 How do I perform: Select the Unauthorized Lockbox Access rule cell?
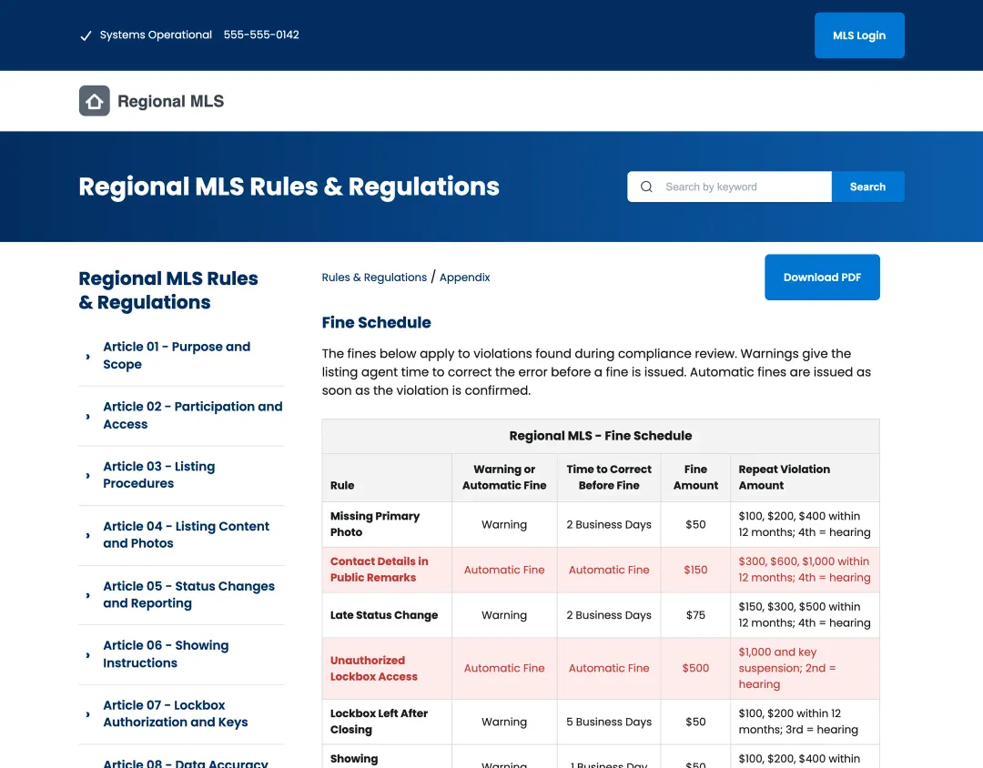coord(387,668)
